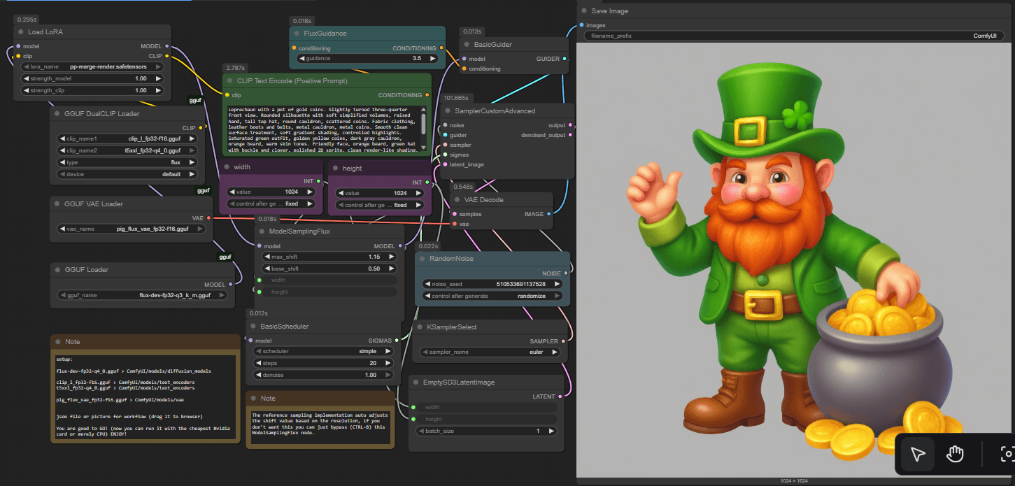The height and width of the screenshot is (486, 1015).
Task: Decrease base_shift with its left arrow
Action: pyautogui.click(x=267, y=269)
